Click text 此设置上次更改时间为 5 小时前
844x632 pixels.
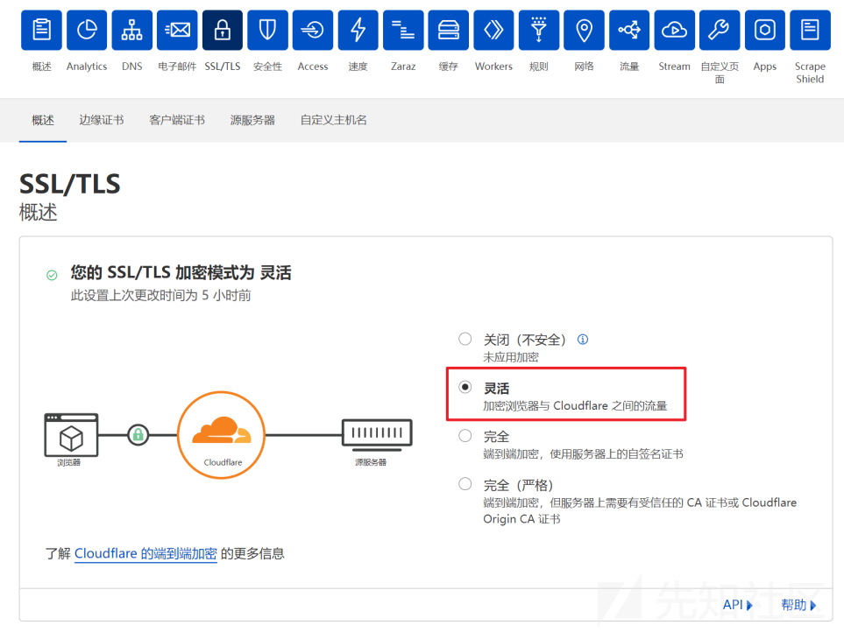coord(160,296)
